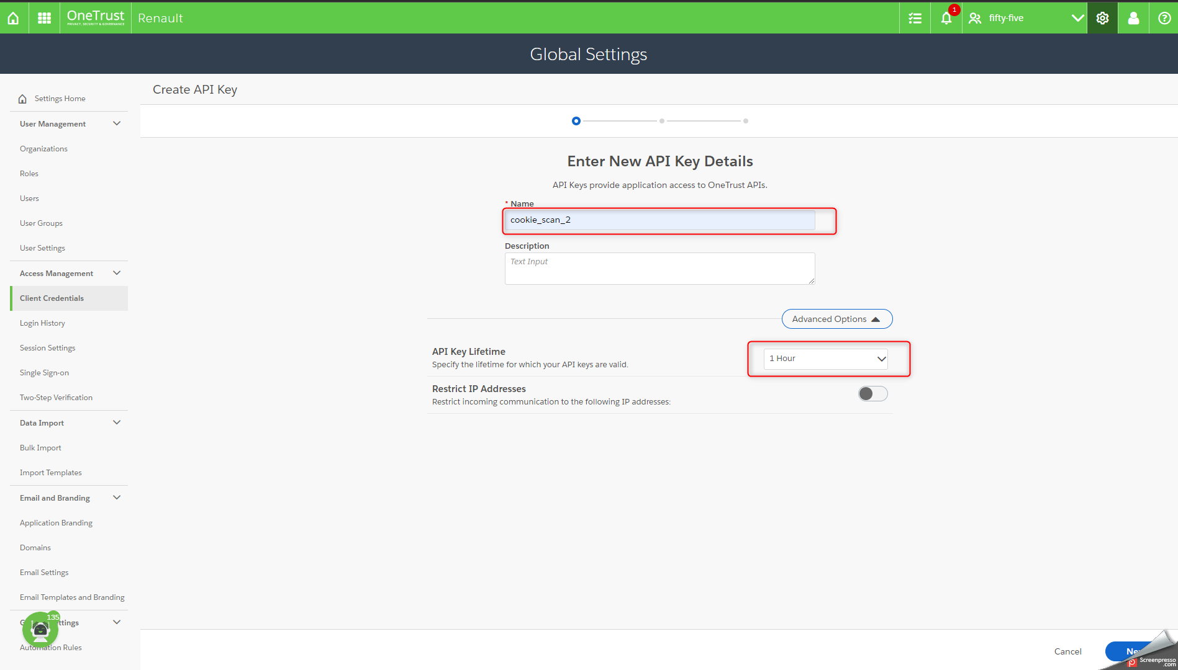Open Import Templates in sidebar
1178x670 pixels.
[50, 473]
